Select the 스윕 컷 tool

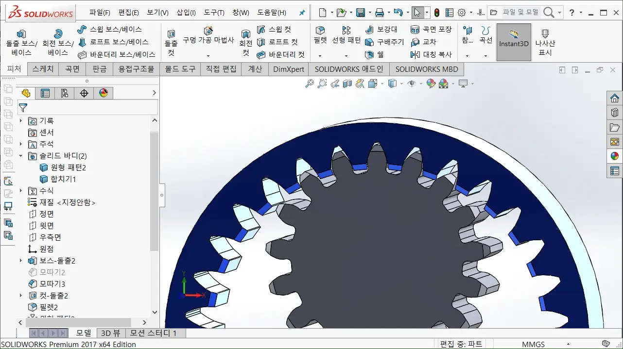click(274, 29)
